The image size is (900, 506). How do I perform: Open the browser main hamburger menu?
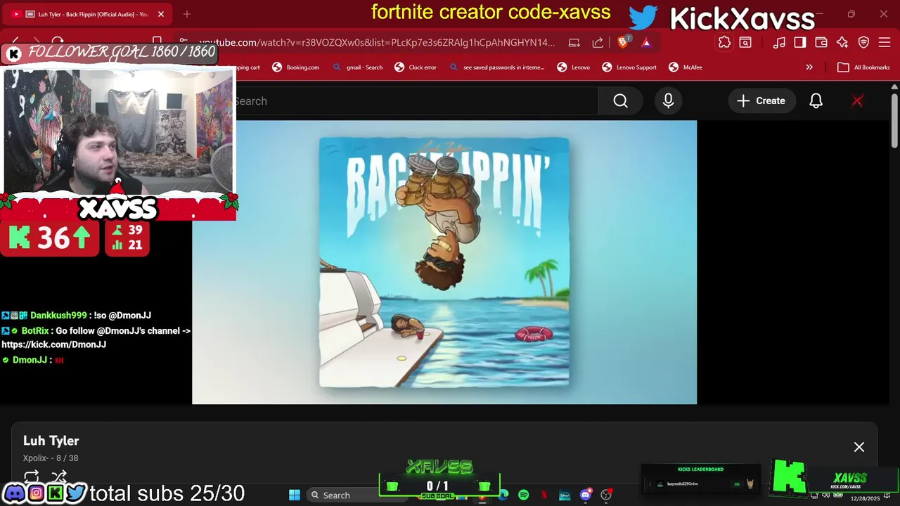point(885,42)
